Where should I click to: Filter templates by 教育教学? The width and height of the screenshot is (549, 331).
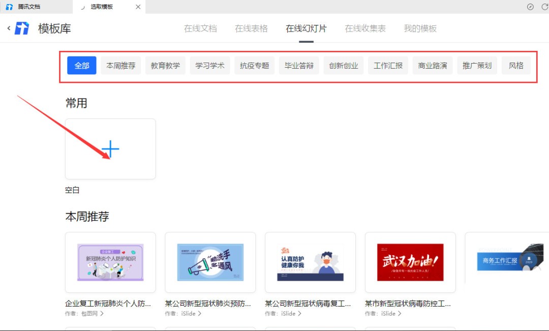(x=165, y=65)
